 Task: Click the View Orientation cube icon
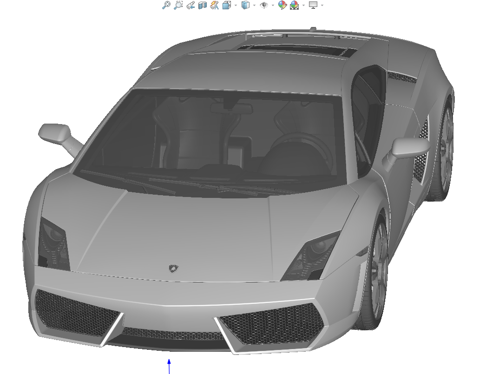pos(227,5)
